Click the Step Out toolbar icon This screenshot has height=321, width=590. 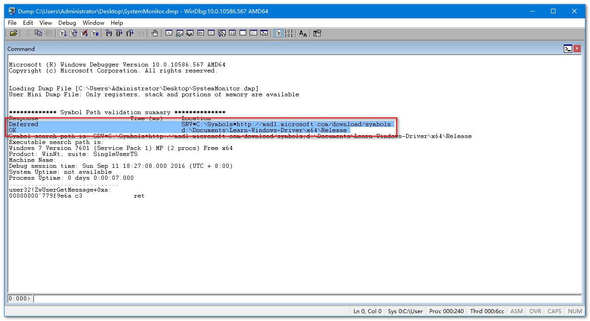point(130,33)
